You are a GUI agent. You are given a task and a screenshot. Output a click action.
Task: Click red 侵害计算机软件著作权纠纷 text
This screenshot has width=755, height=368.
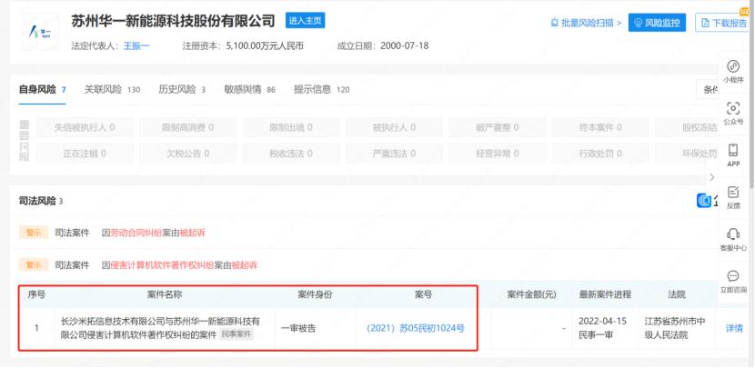point(163,265)
